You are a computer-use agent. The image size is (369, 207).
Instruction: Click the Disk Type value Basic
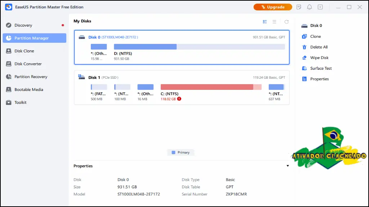[230, 180]
